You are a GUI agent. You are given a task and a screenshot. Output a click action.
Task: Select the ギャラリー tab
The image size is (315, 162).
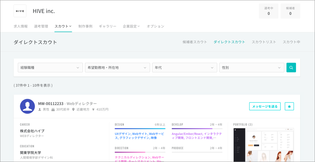point(107,26)
